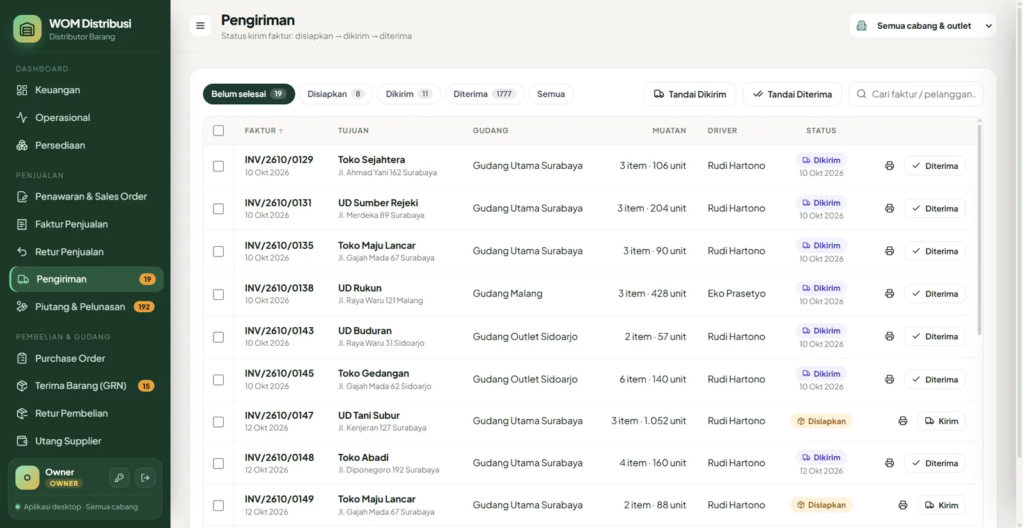Tick the checkbox for INV/2610/0138
The width and height of the screenshot is (1023, 528).
click(x=219, y=295)
